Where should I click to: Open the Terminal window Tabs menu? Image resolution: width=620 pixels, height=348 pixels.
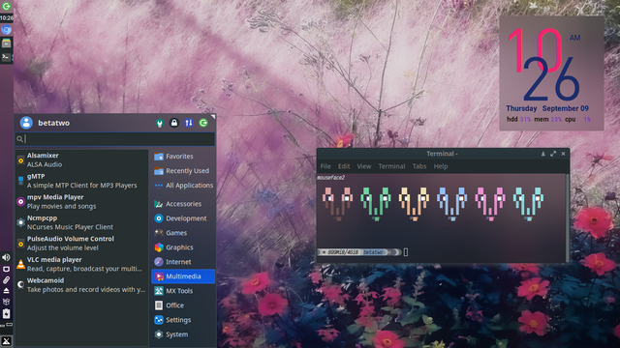point(419,166)
